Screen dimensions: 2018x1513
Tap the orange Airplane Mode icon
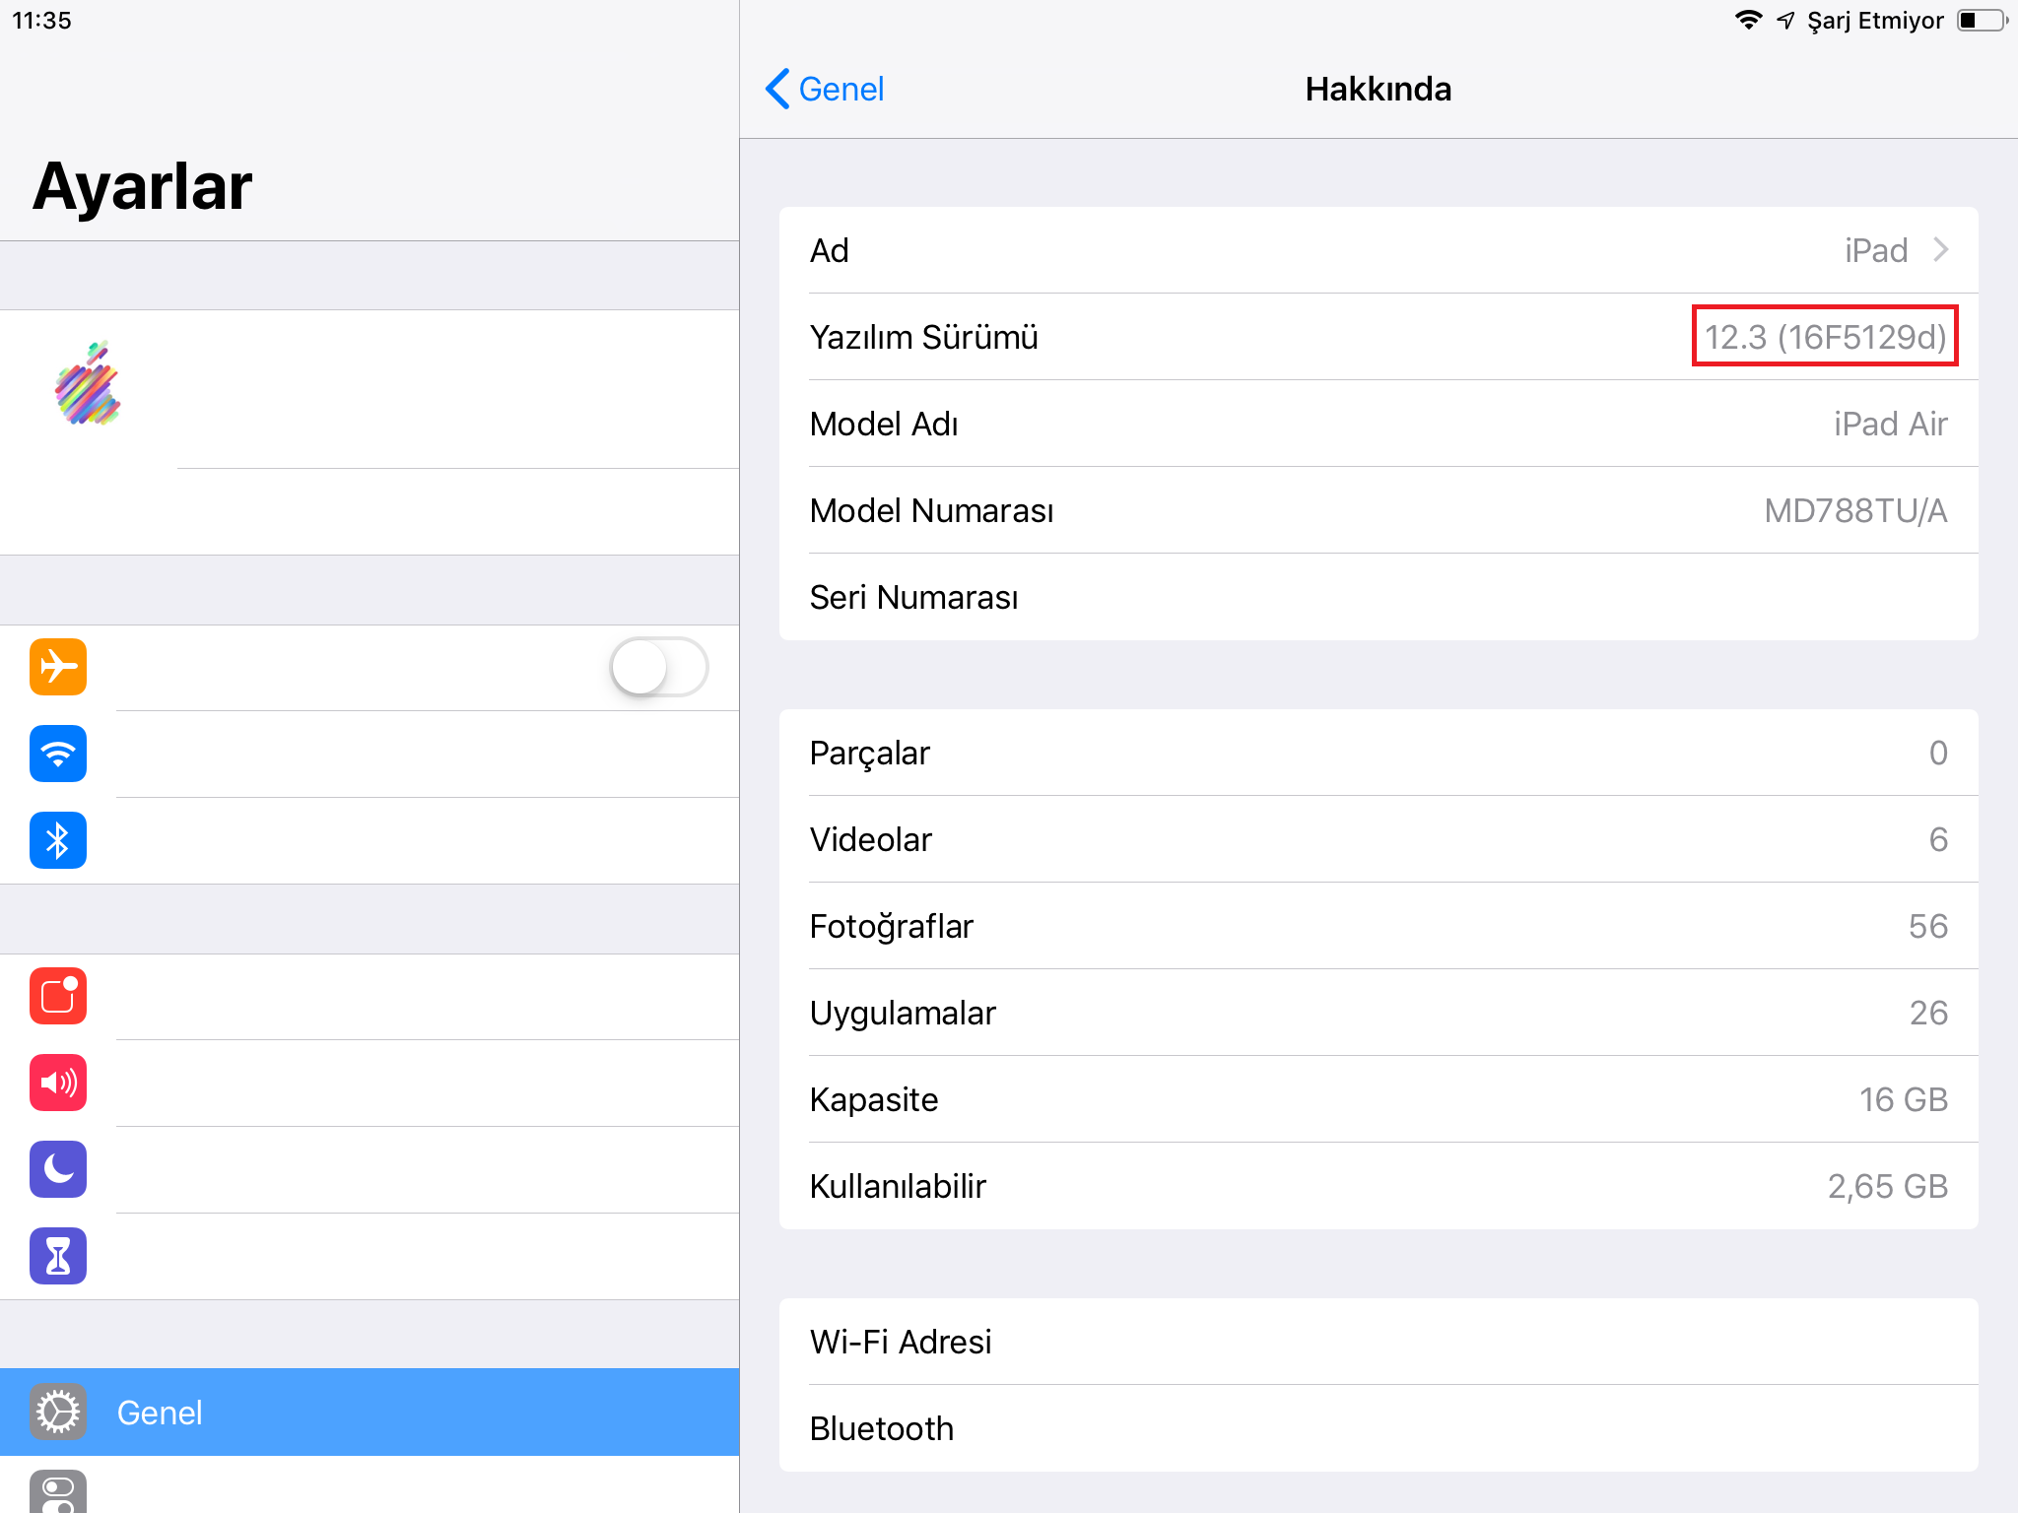58,667
